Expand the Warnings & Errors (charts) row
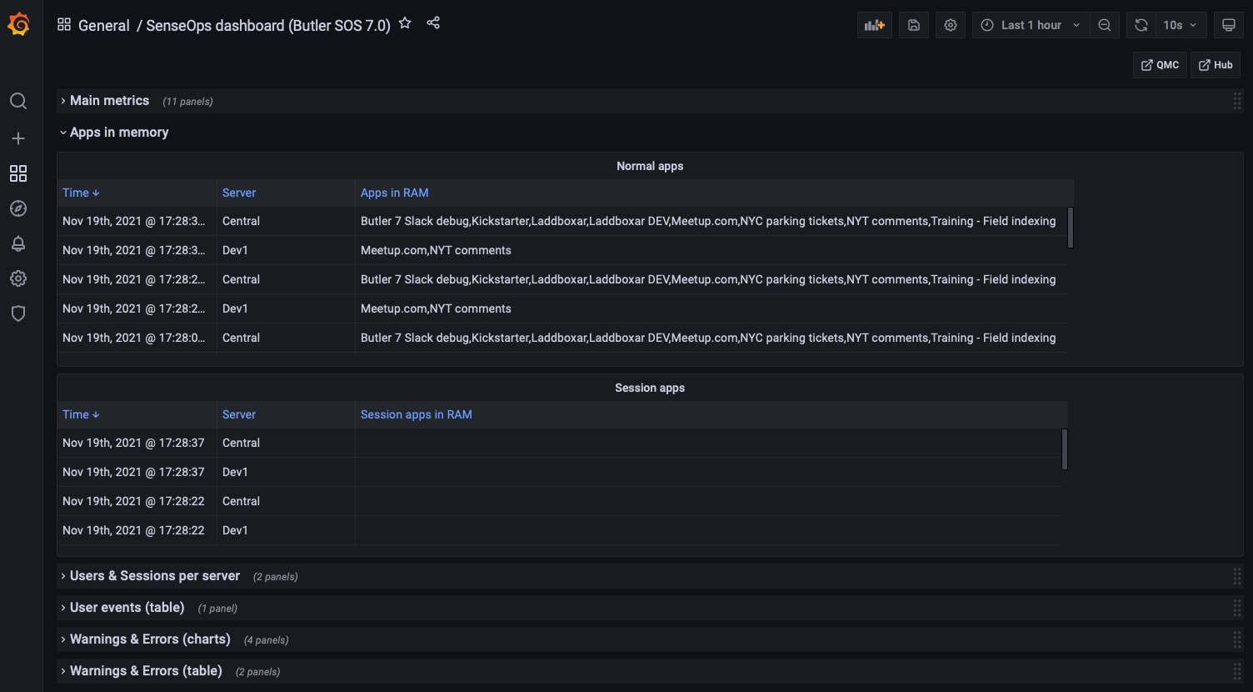Viewport: 1253px width, 692px height. coord(150,639)
